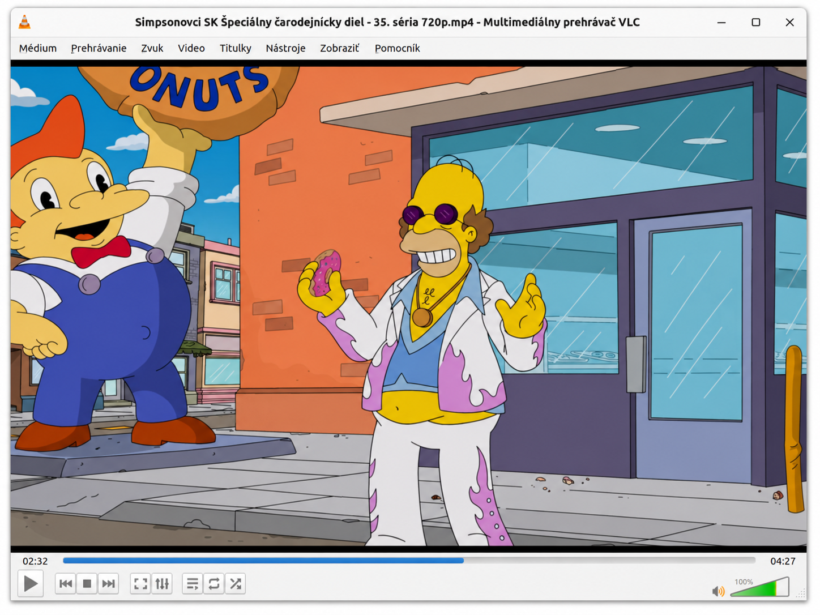This screenshot has height=615, width=820.
Task: Open the Titulky menu
Action: (x=236, y=48)
